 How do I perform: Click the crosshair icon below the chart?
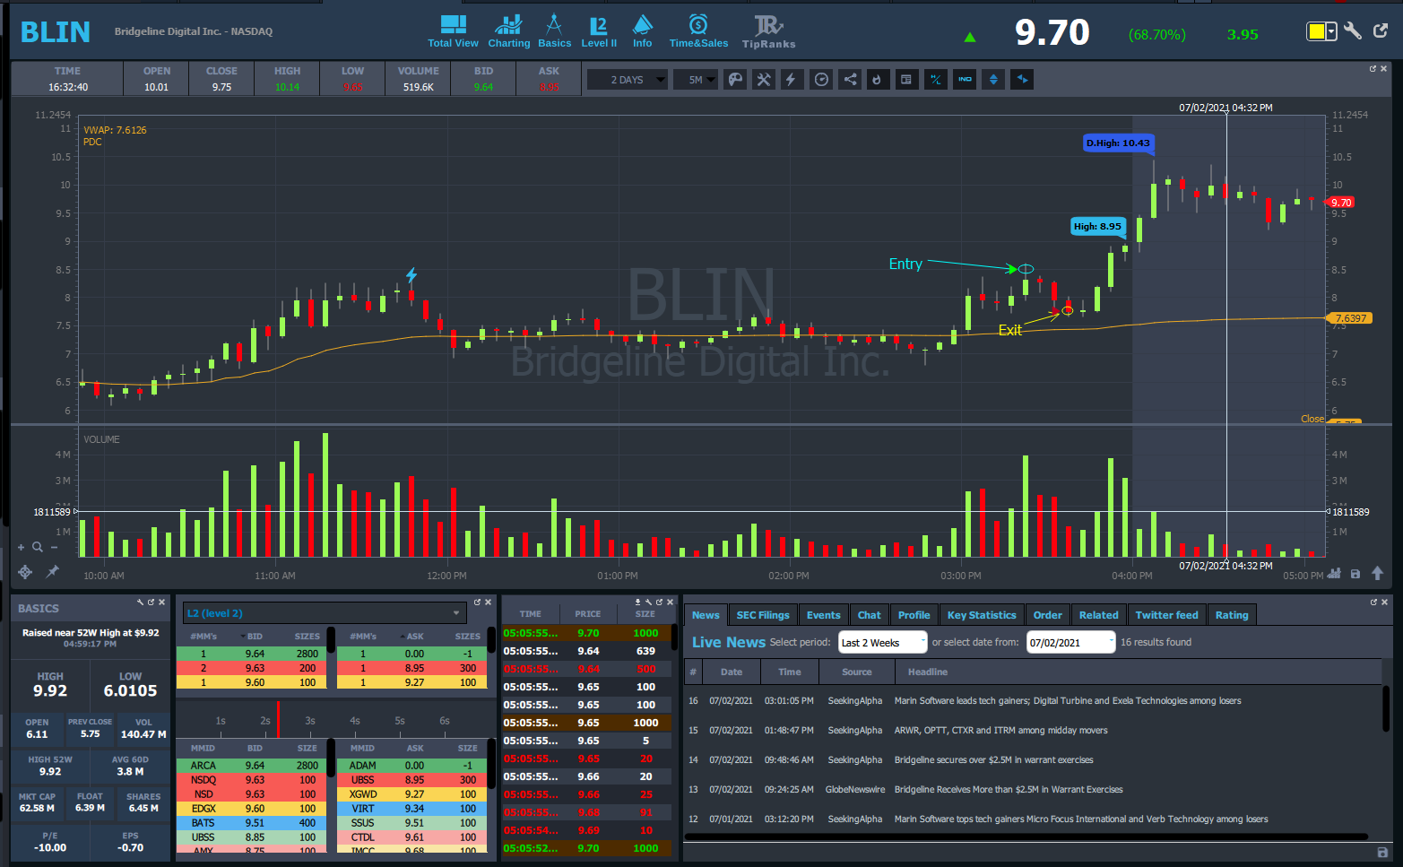point(25,571)
